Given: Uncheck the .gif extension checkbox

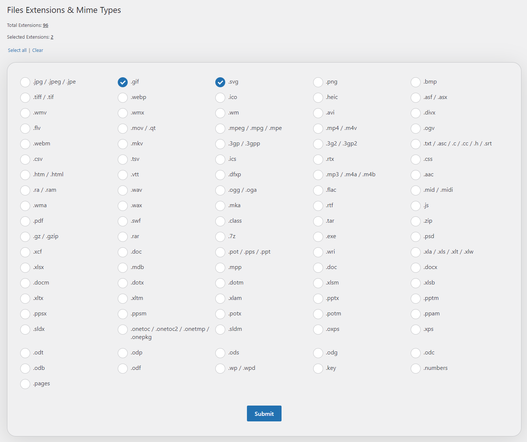Looking at the screenshot, I should click(123, 82).
